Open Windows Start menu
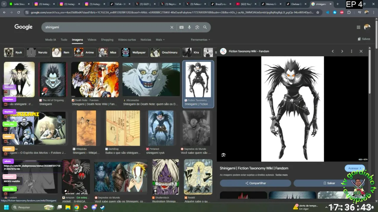 click(x=6, y=207)
